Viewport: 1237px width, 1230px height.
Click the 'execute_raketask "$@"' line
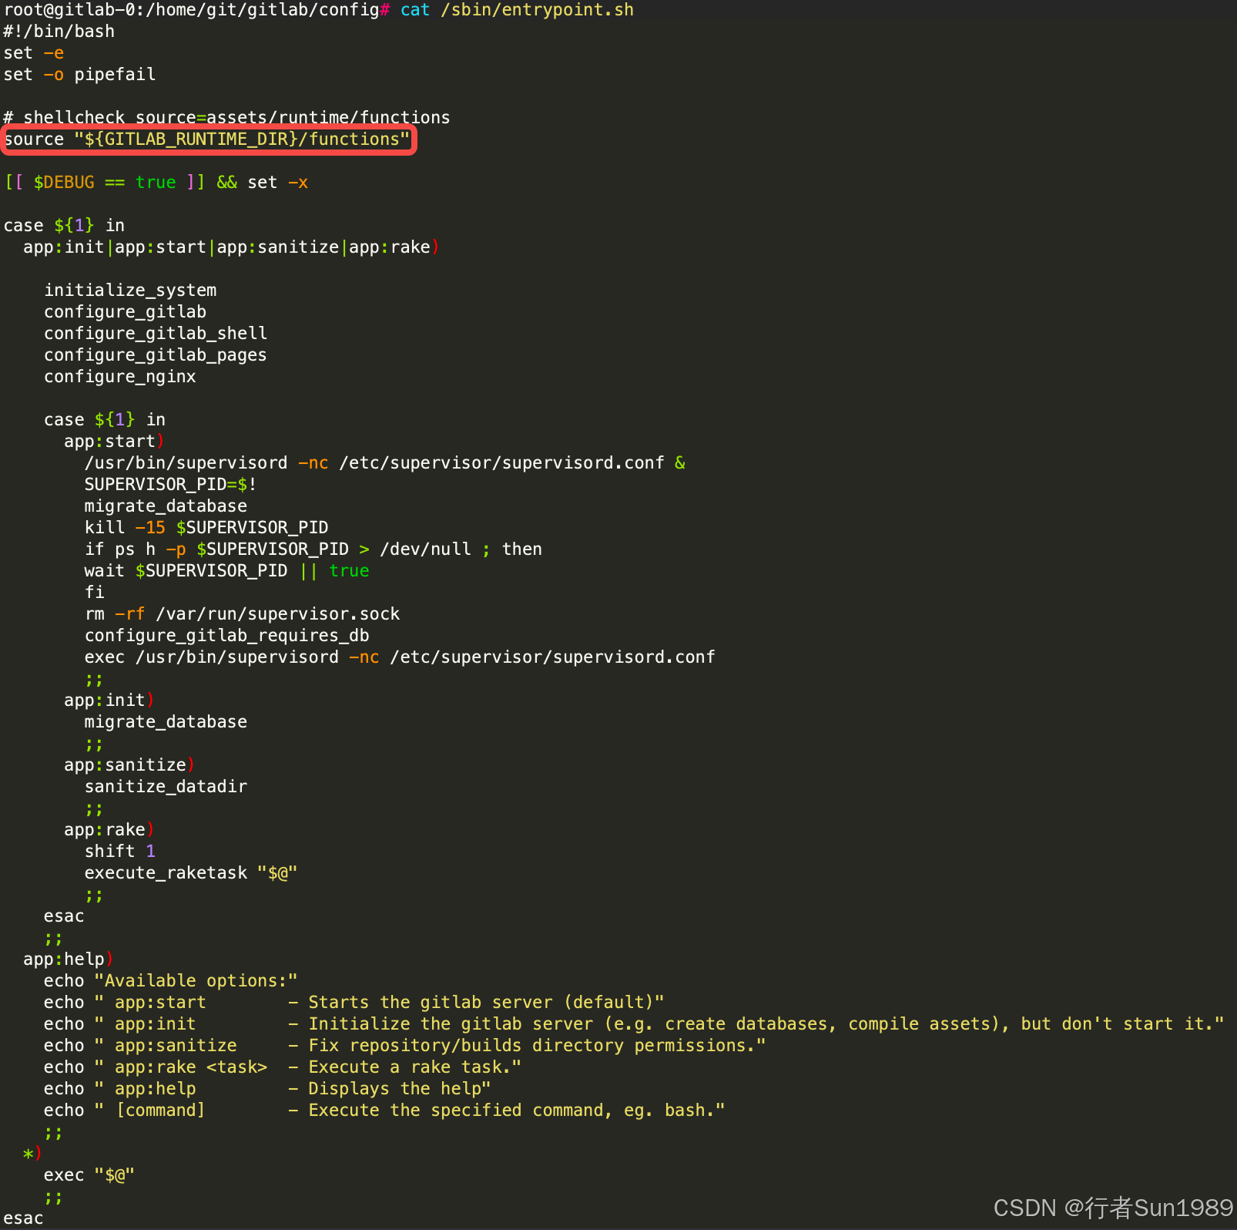click(191, 873)
